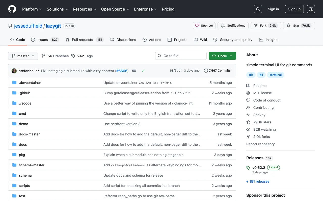The height and width of the screenshot is (201, 323).
Task: Click the Notifications button
Action: (233, 26)
